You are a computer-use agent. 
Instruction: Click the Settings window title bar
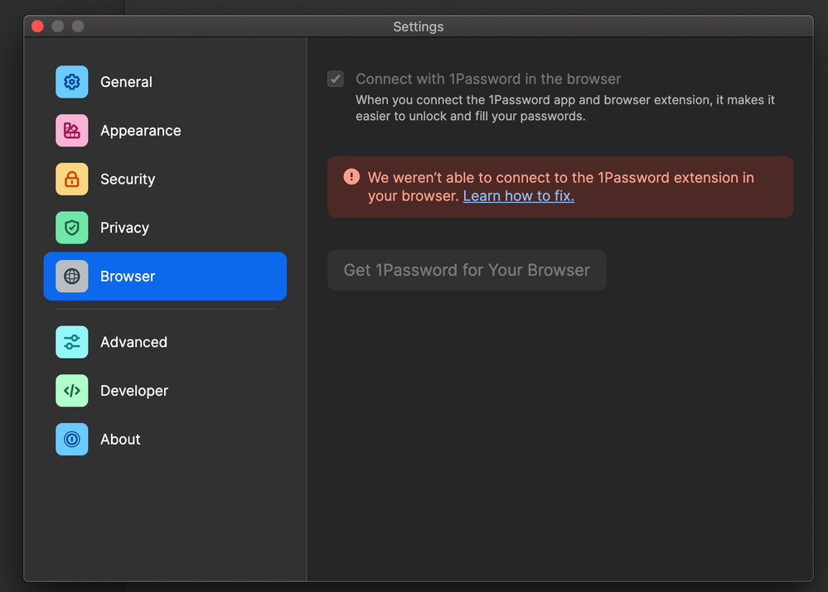click(419, 26)
